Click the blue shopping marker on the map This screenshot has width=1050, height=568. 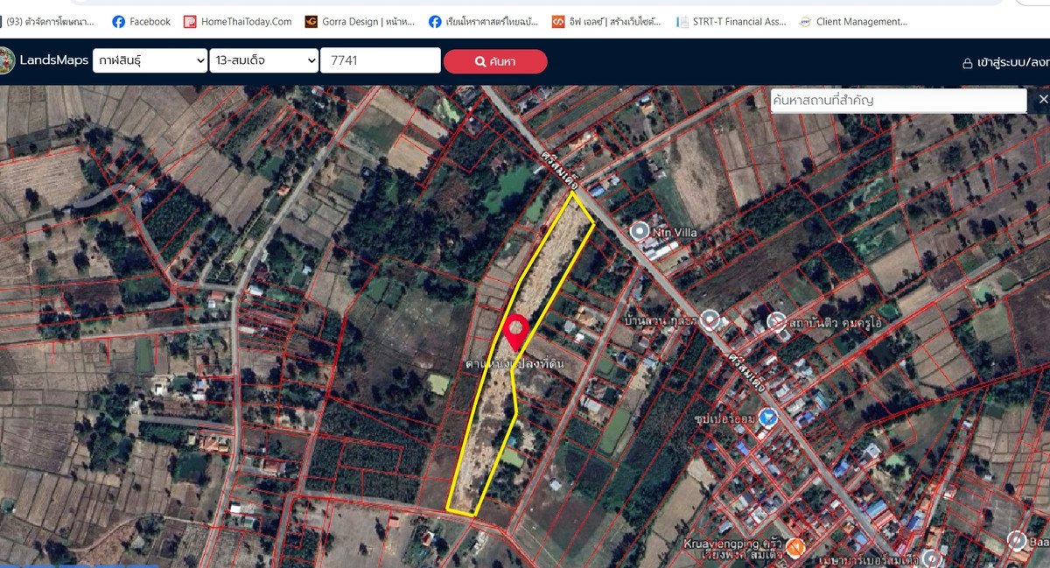[x=768, y=417]
